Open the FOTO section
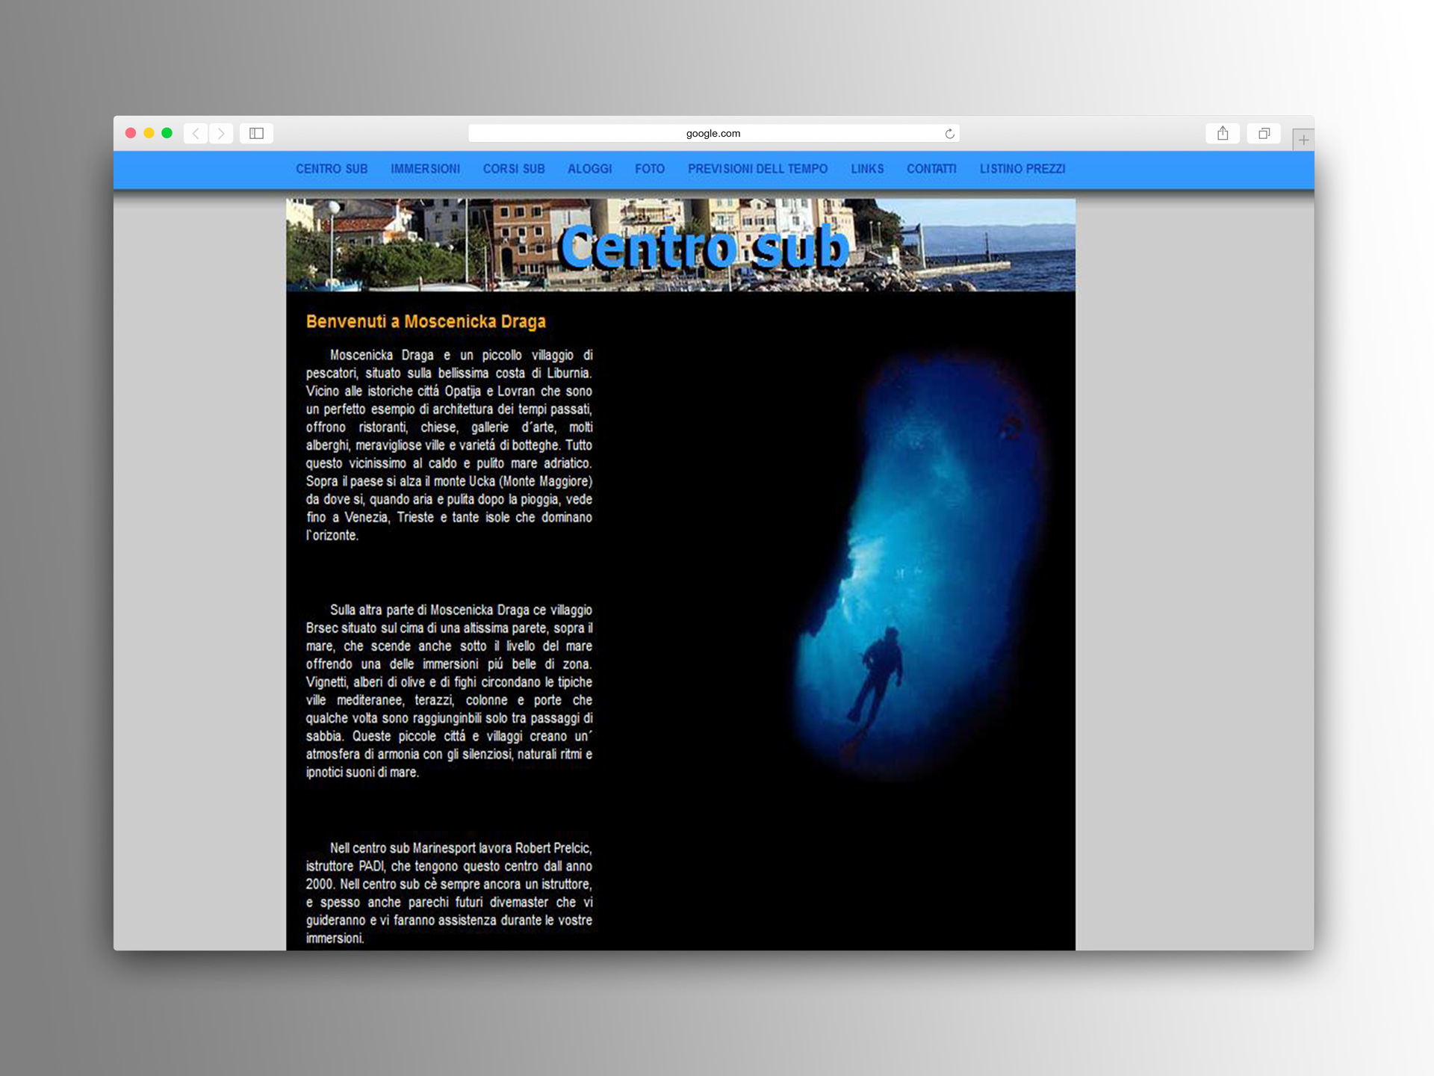 pyautogui.click(x=649, y=169)
